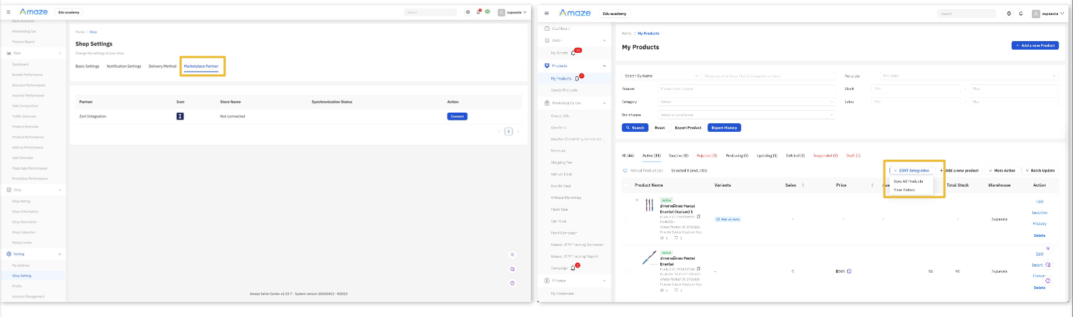The height and width of the screenshot is (317, 1073).
Task: Open notification bell in Shop Settings header
Action: point(478,12)
